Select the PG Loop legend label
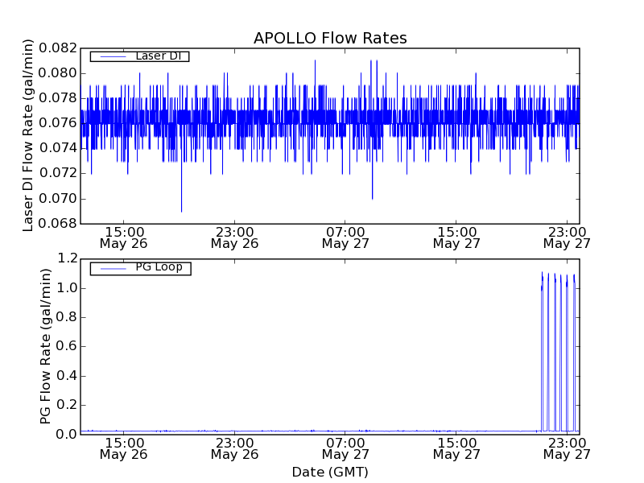The width and height of the screenshot is (644, 483). 158,267
